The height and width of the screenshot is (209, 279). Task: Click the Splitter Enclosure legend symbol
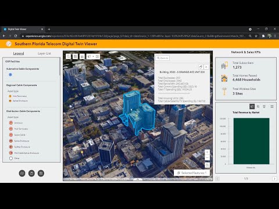tap(11, 147)
